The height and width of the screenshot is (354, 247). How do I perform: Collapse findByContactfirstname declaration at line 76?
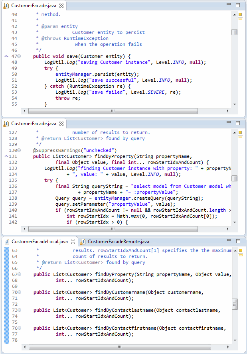pos(19,328)
